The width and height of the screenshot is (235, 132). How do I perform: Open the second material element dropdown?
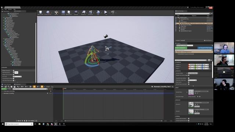[202, 109]
